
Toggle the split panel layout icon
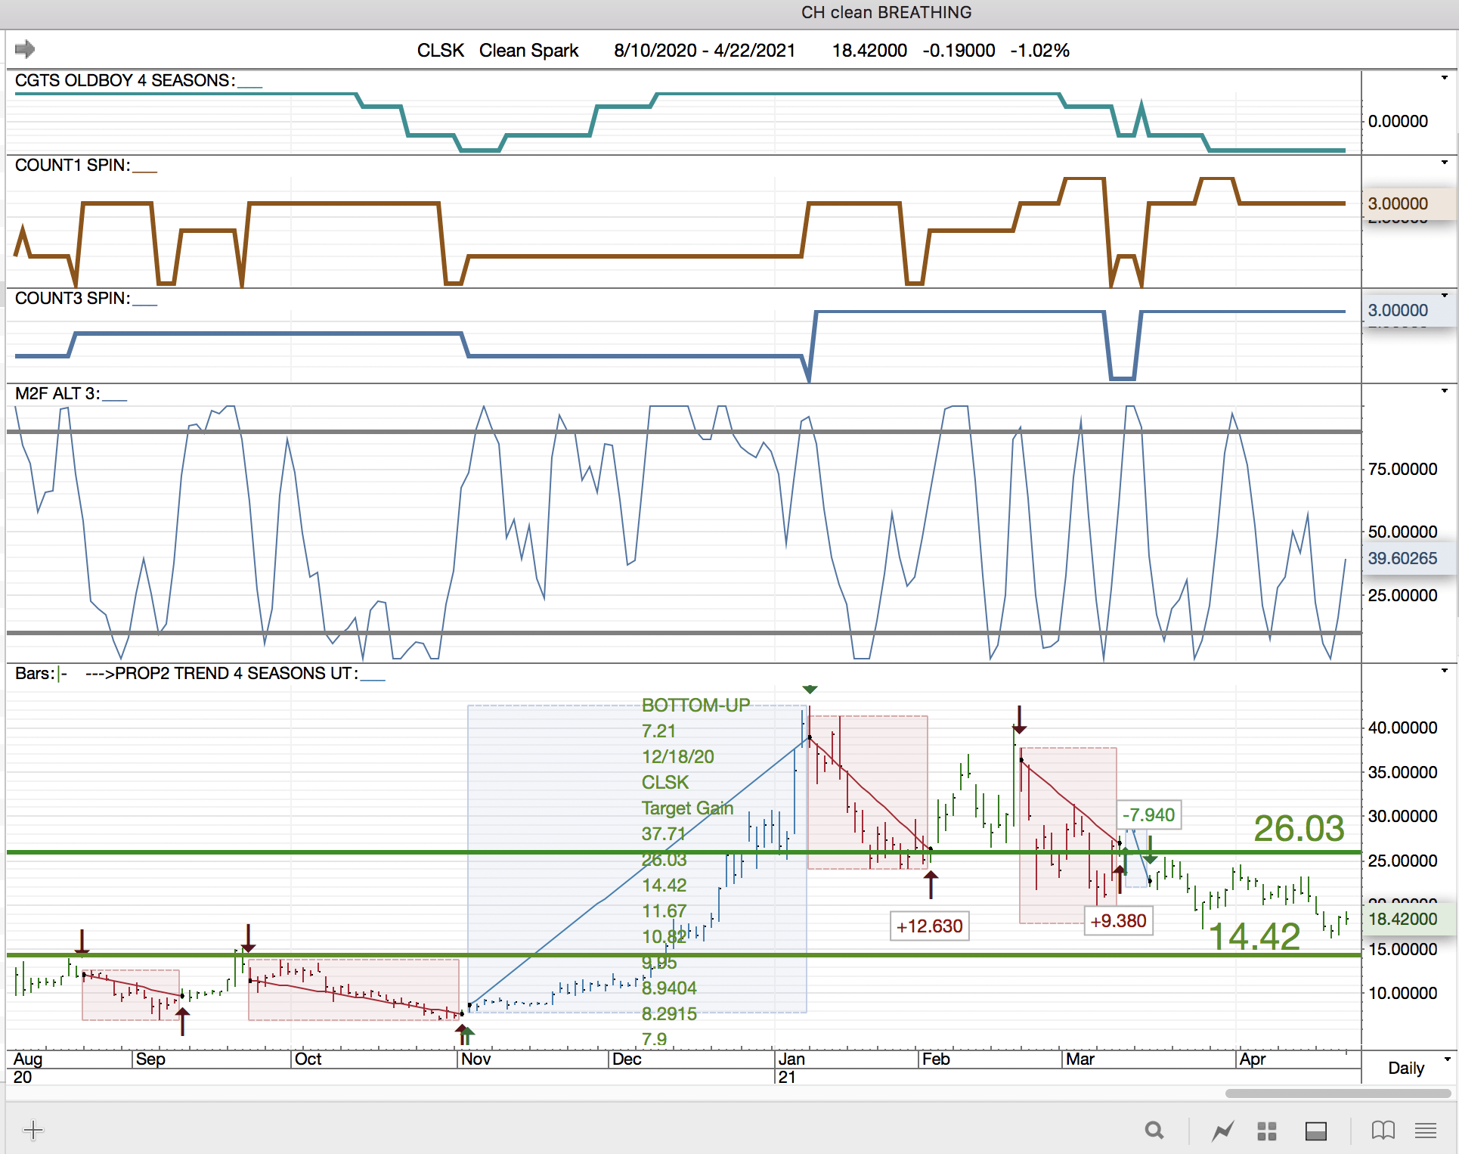click(1316, 1131)
